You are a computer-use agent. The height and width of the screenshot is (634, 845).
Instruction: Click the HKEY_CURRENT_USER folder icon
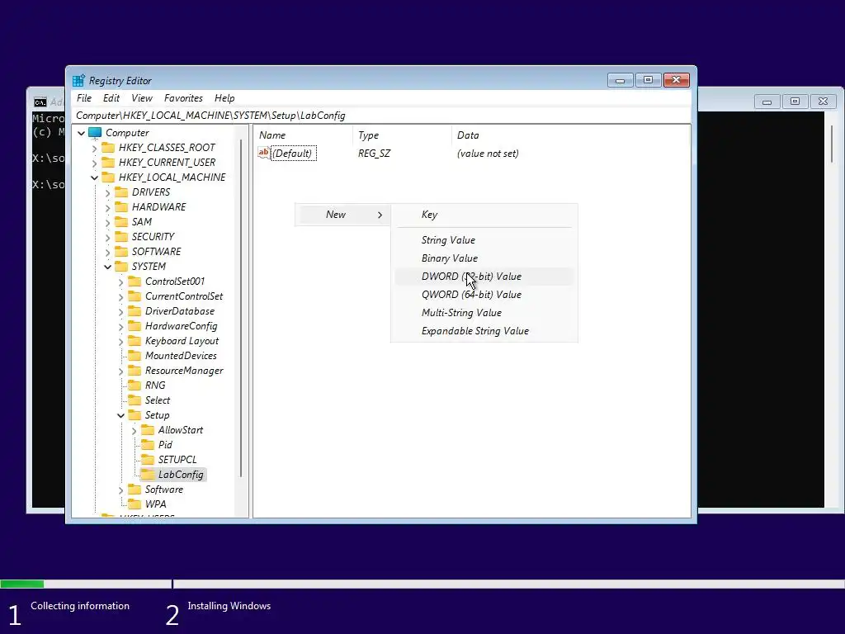(x=108, y=163)
